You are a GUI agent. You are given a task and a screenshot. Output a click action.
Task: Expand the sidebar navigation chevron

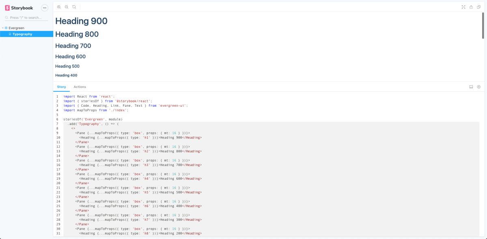click(2, 28)
